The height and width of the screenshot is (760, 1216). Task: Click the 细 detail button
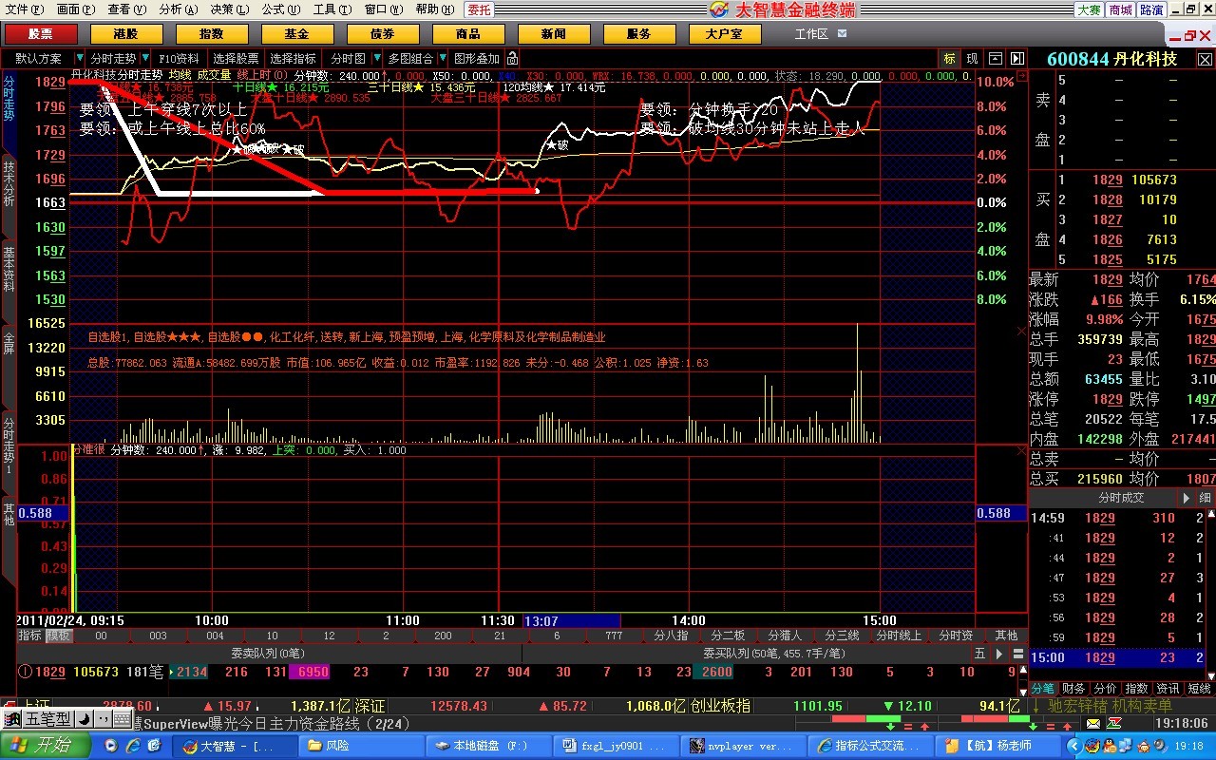(x=1205, y=498)
